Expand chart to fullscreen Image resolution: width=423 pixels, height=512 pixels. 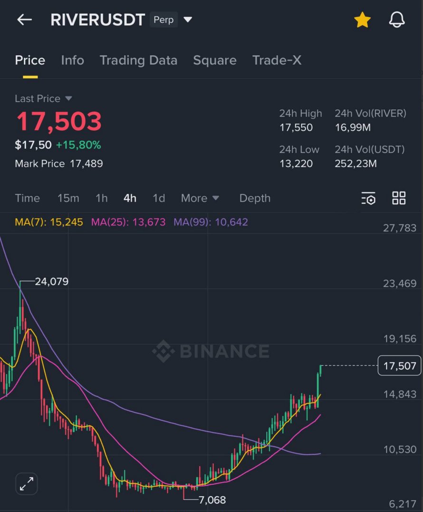tap(27, 484)
